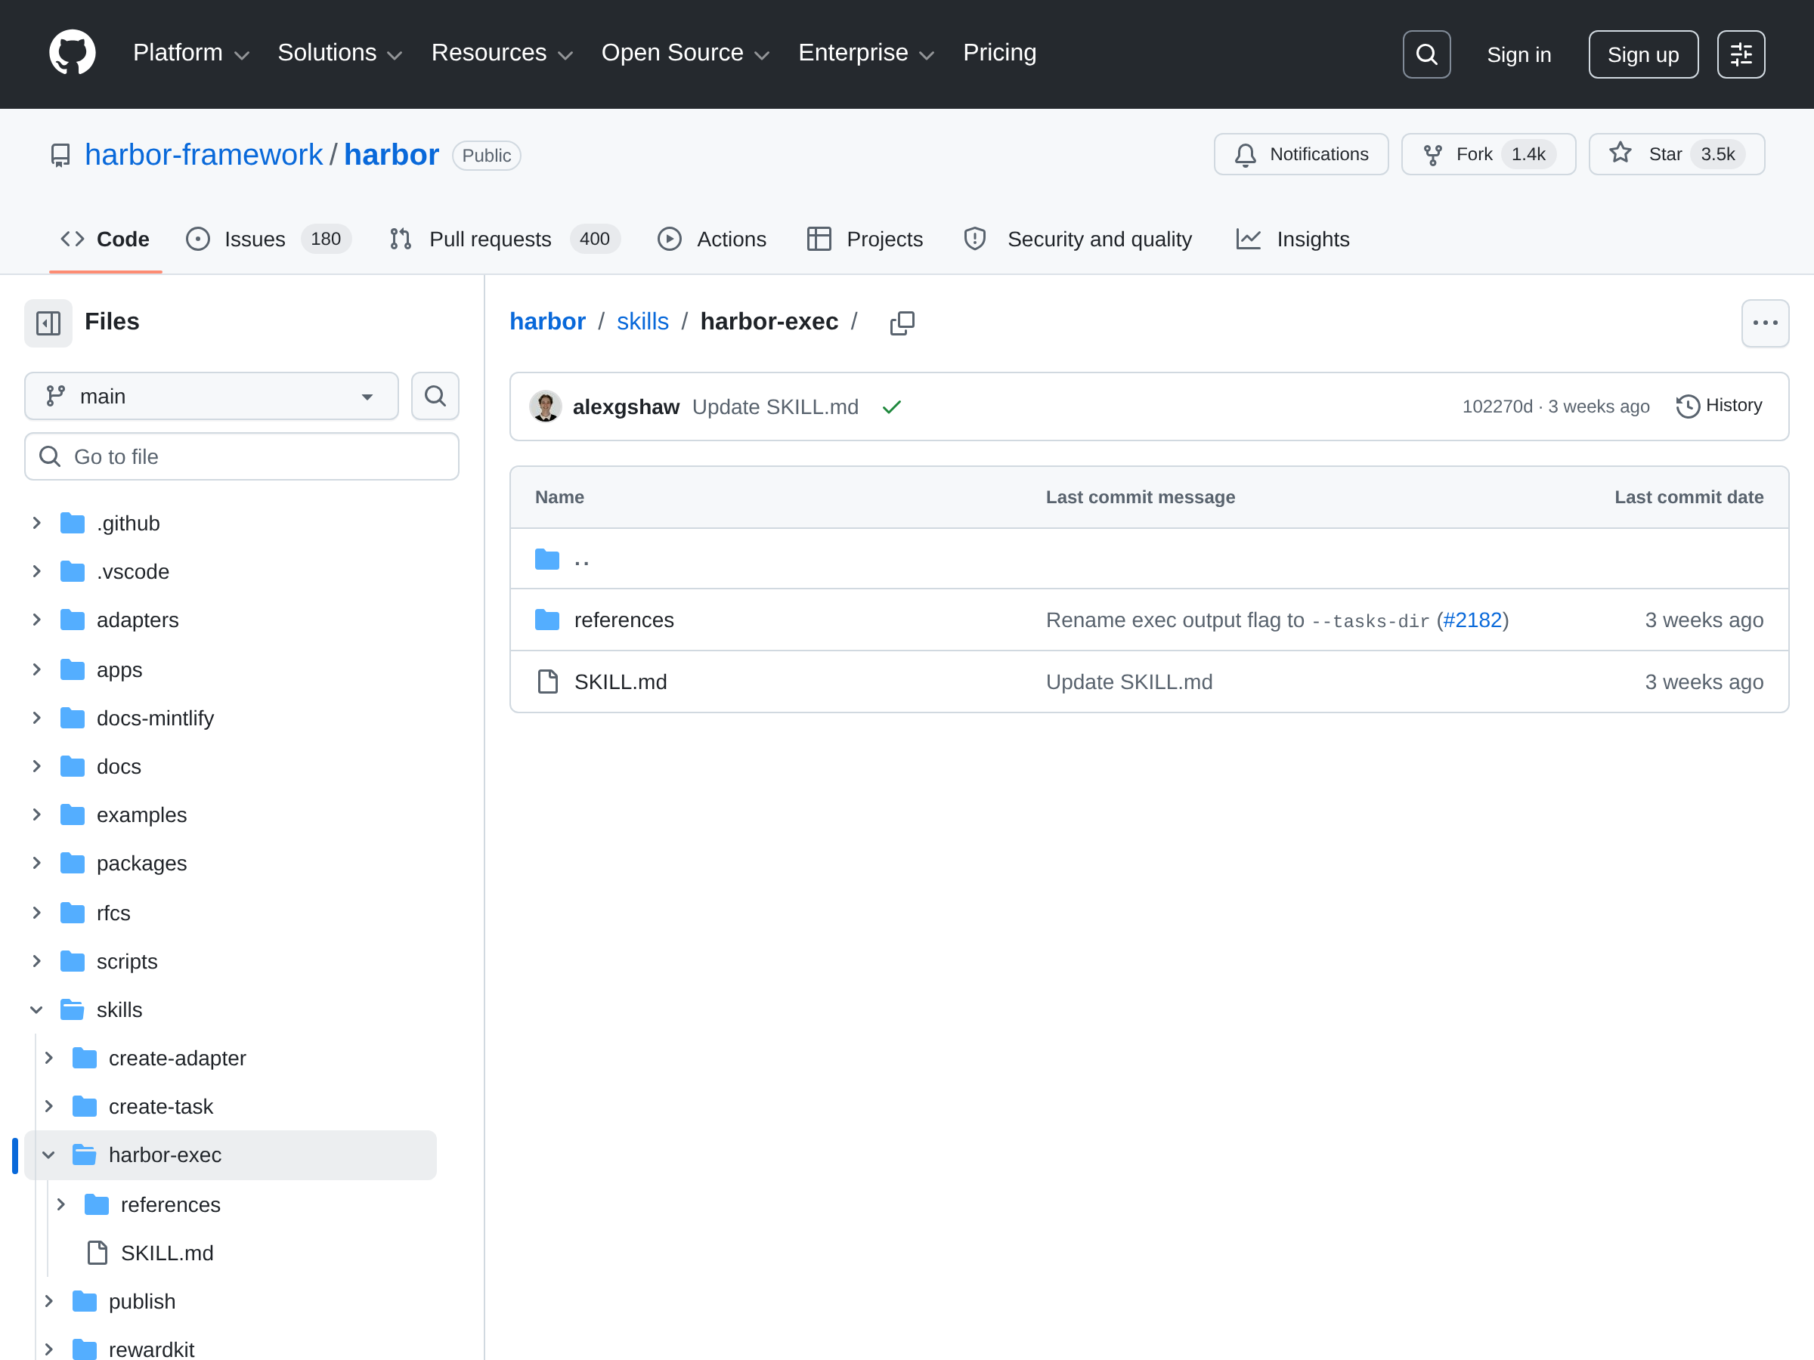Viewport: 1814px width, 1360px height.
Task: Click alexgshaw's avatar image
Action: click(x=546, y=406)
